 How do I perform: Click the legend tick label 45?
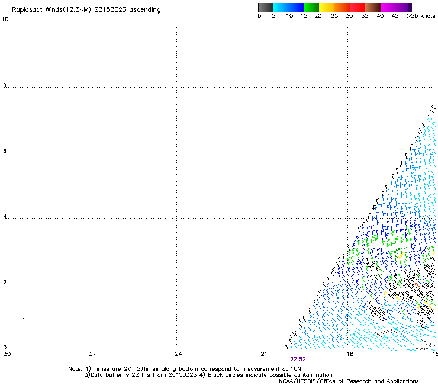point(395,16)
